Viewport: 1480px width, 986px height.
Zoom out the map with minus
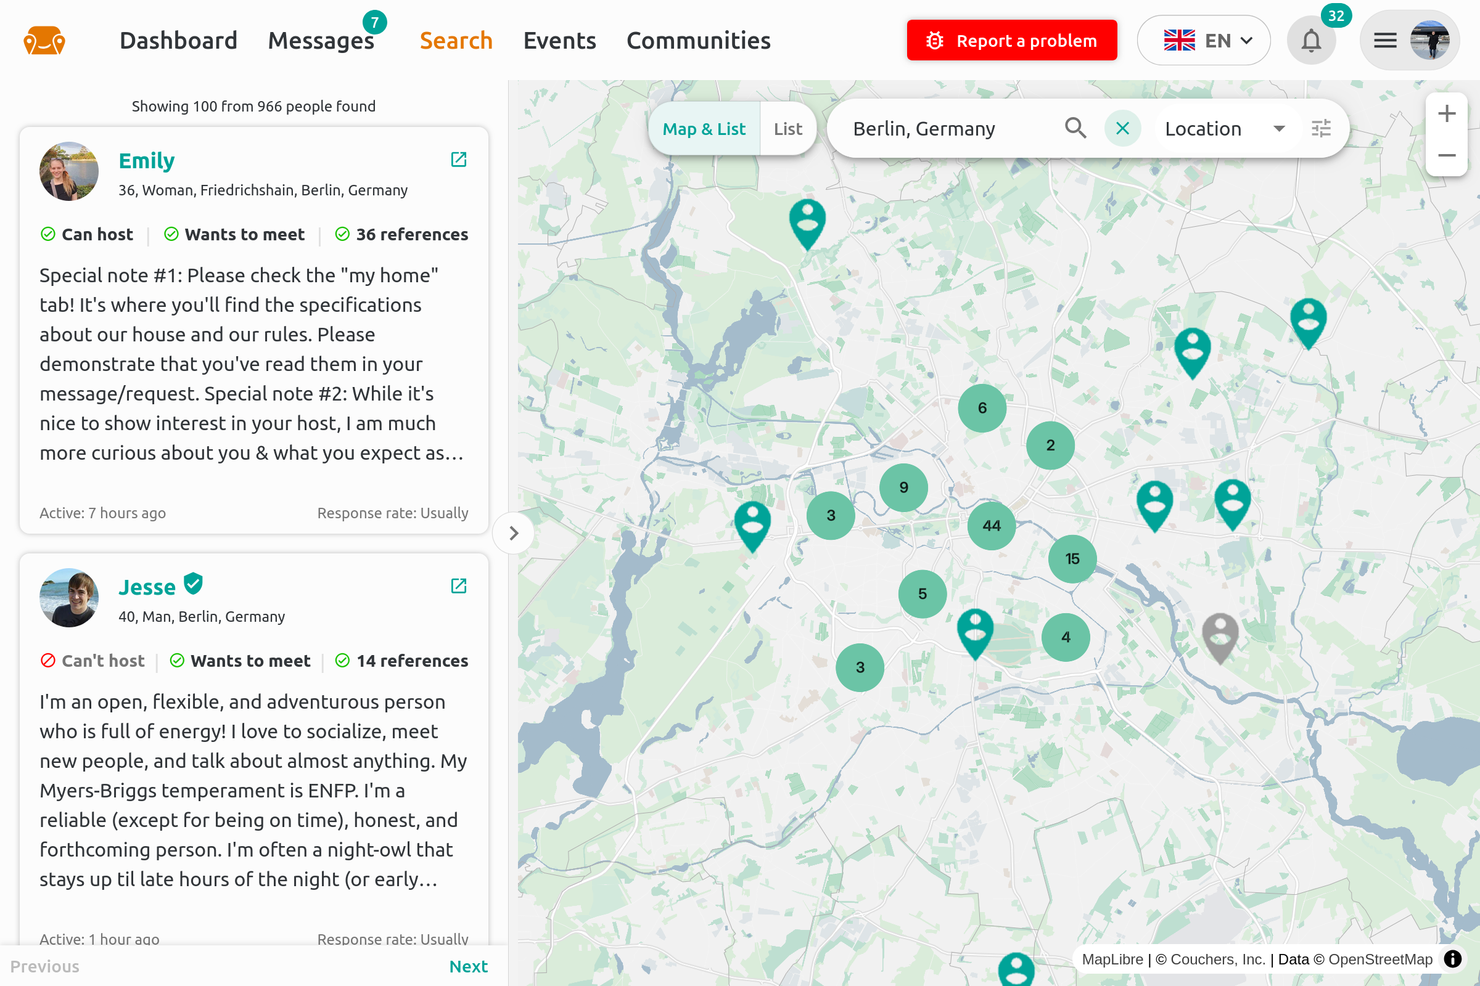[1447, 155]
